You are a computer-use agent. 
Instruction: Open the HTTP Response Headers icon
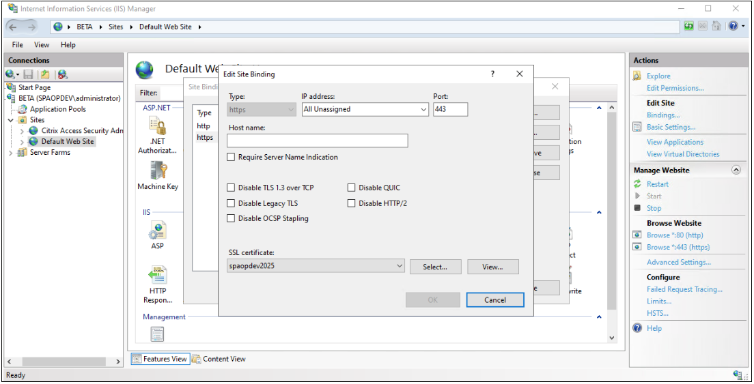158,276
